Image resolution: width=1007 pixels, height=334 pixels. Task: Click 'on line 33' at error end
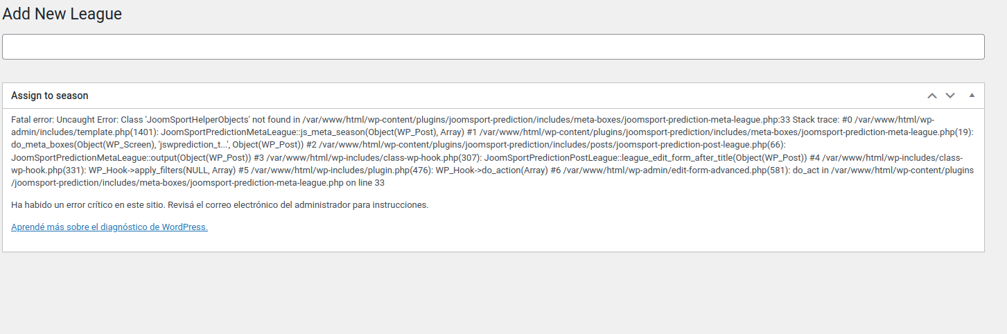point(365,183)
